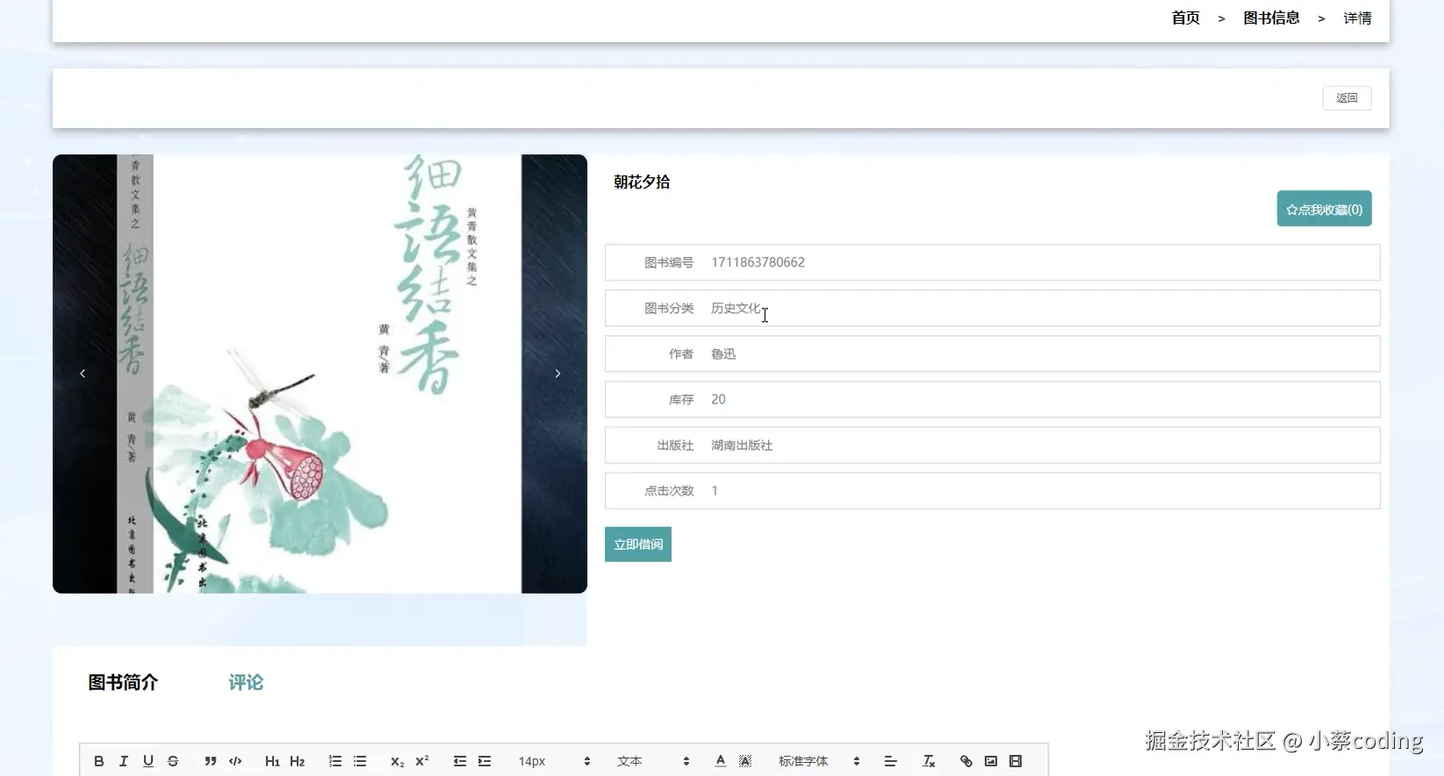Create a bulleted list
Screen dimensions: 1444x776
pos(359,761)
